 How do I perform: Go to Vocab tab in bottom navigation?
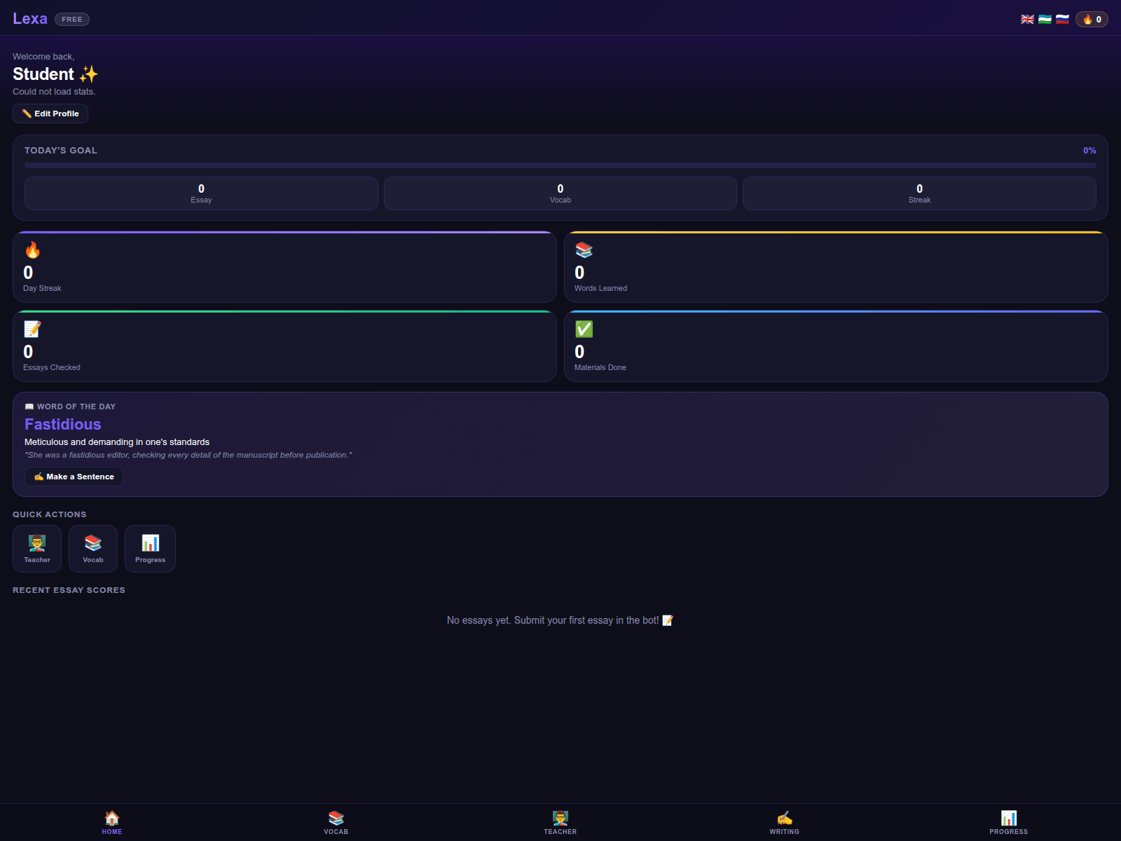pyautogui.click(x=336, y=823)
